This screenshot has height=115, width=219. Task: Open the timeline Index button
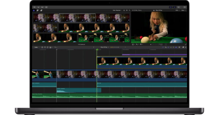(36, 47)
